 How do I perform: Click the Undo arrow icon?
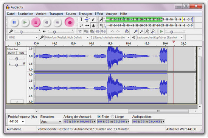[x=112, y=31]
